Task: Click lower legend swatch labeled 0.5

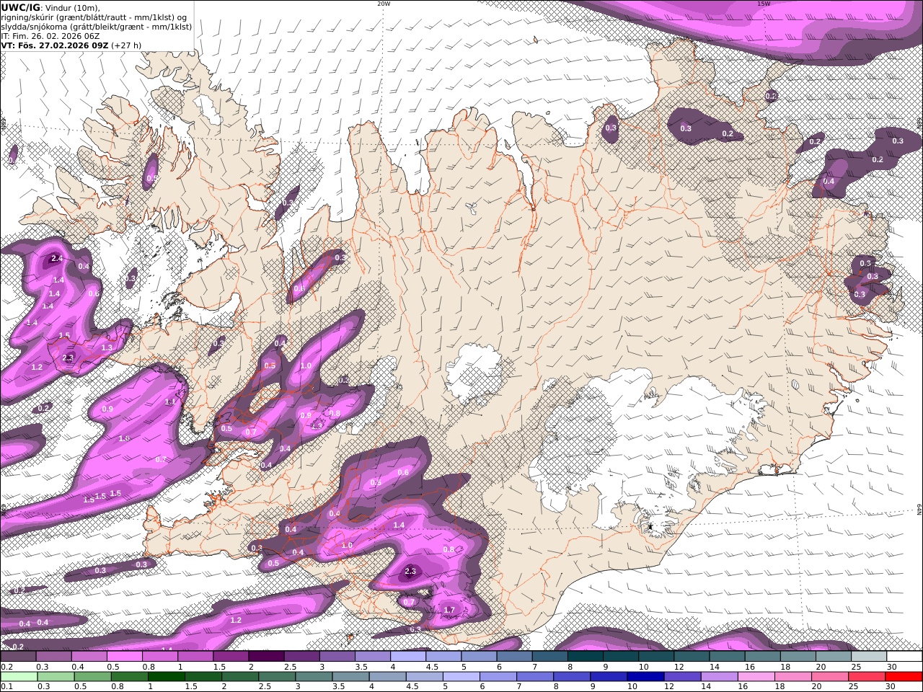Action: tap(92, 676)
